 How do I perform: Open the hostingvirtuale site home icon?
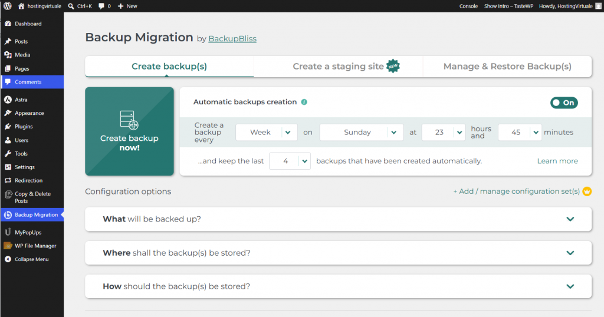point(21,6)
